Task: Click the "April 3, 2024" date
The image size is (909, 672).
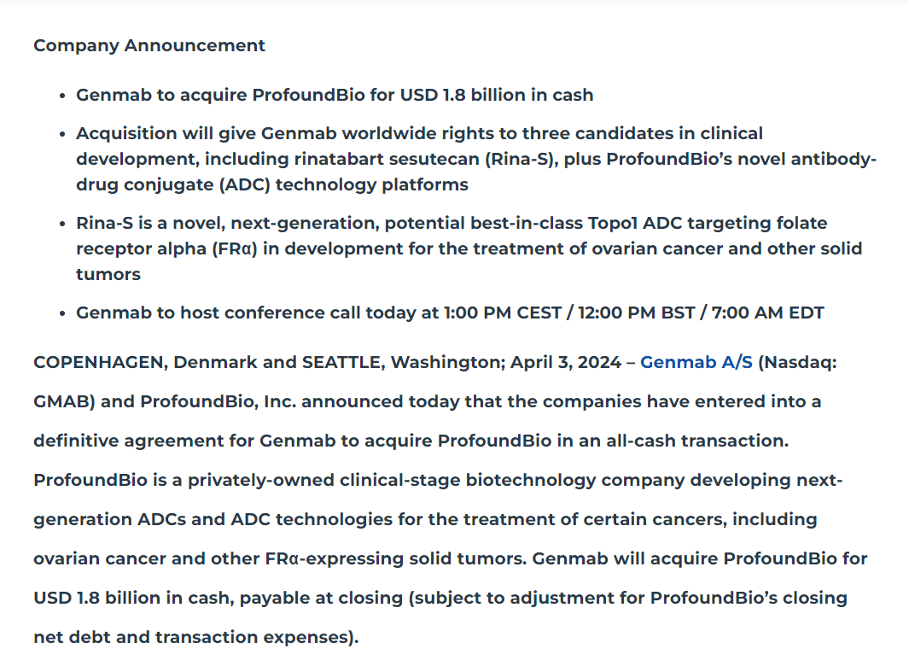Action: 566,362
